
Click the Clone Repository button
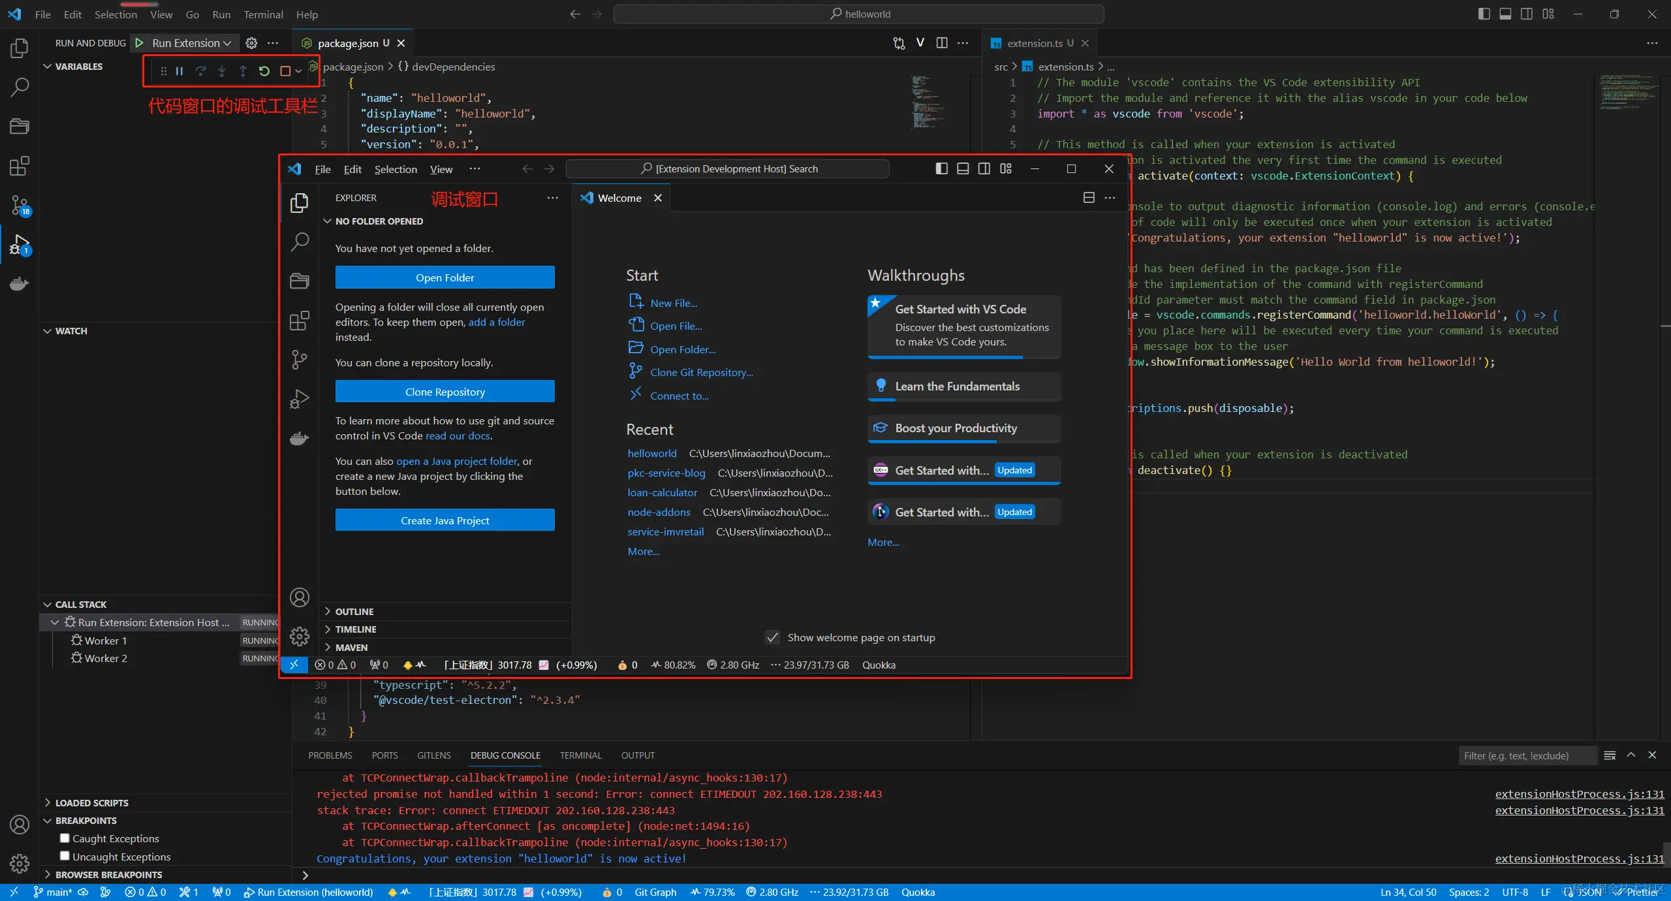click(445, 392)
